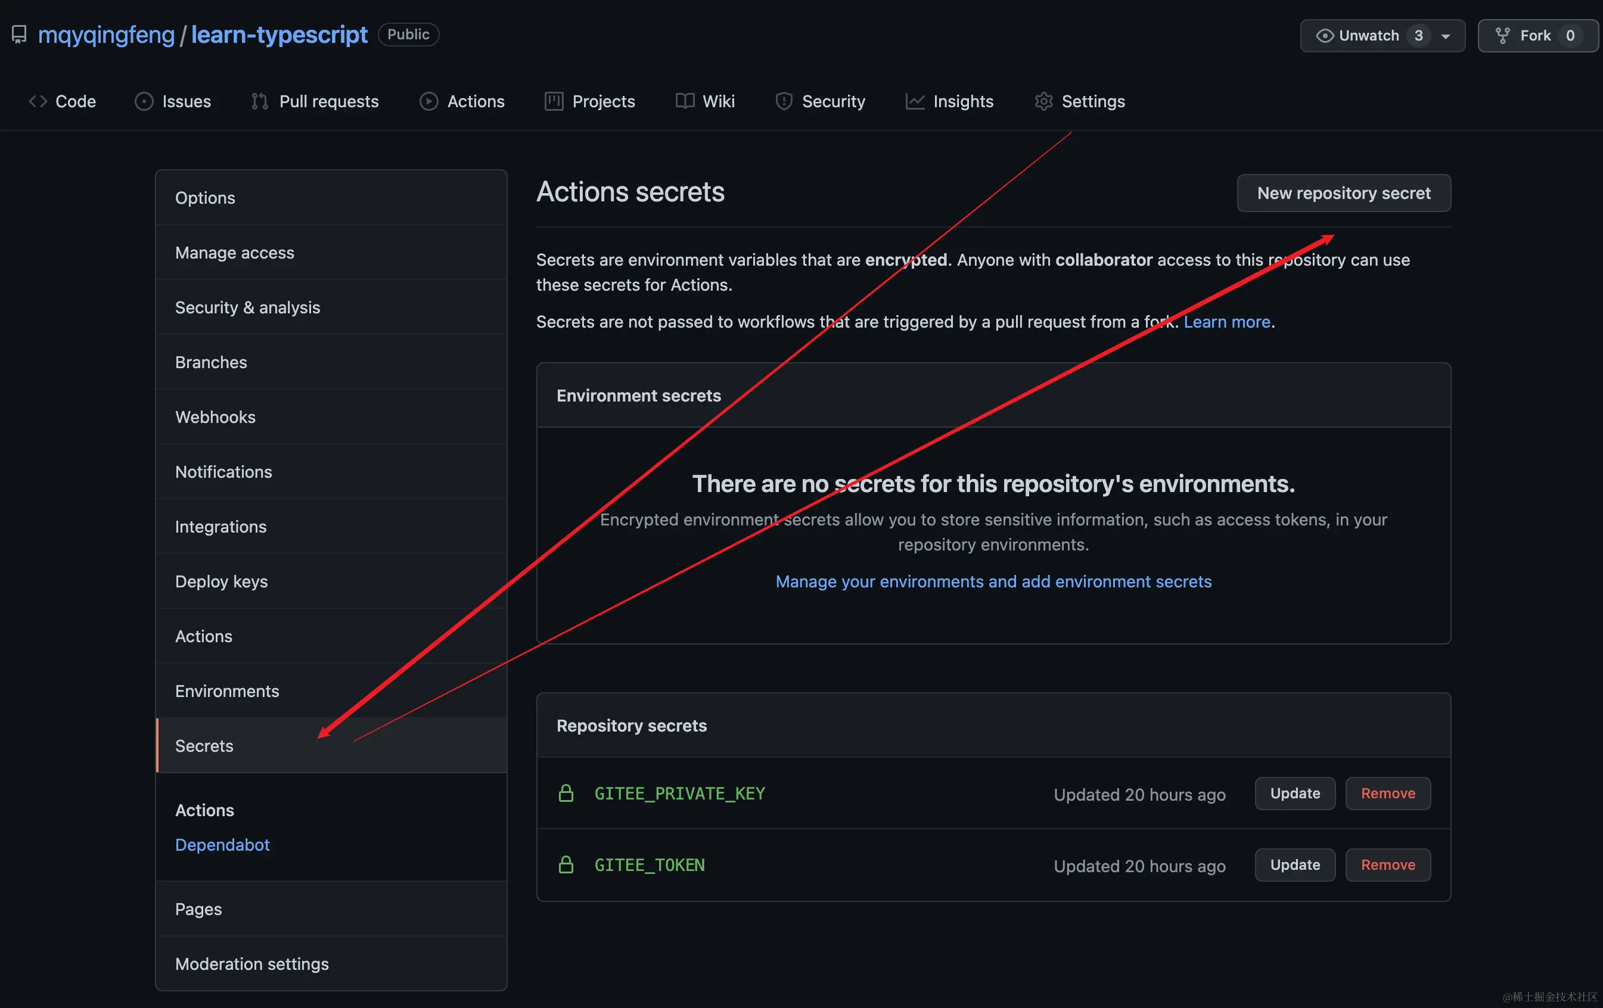This screenshot has height=1008, width=1603.
Task: Click the Pull requests branch icon
Action: coord(260,101)
